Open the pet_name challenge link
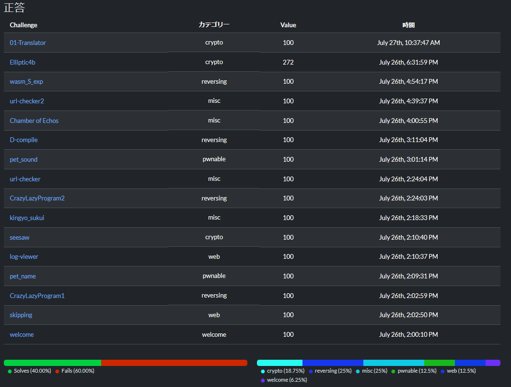Screen dimensions: 511x387 point(23,276)
